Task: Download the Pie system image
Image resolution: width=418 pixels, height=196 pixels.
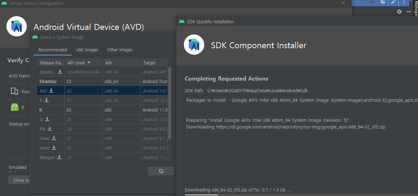Action: [50, 129]
